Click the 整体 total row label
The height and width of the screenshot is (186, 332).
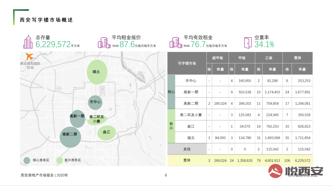tap(187, 160)
